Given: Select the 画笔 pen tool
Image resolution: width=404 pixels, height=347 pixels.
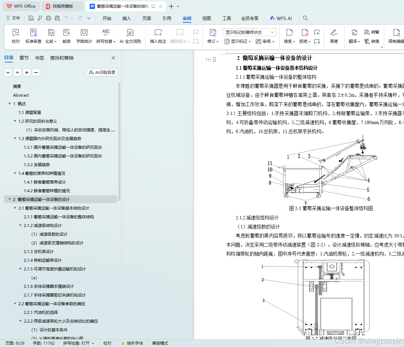Looking at the screenshot, I should (334, 36).
